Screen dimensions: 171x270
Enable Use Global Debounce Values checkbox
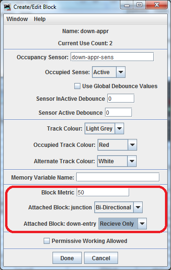click(77, 86)
